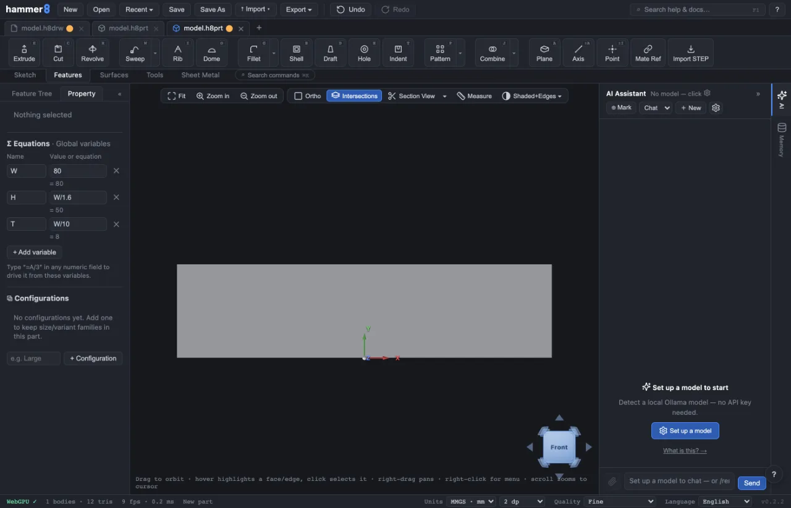
Task: Open the Memory sidebar panel
Action: [781, 139]
